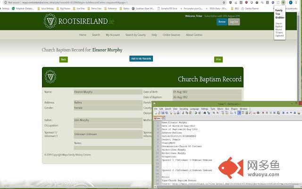
Task: Go to Online Sources page
Action: (x=171, y=35)
